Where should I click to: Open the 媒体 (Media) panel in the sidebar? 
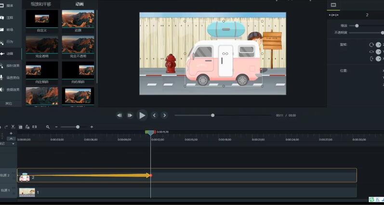[10, 6]
